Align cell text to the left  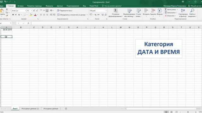coord(41,15)
